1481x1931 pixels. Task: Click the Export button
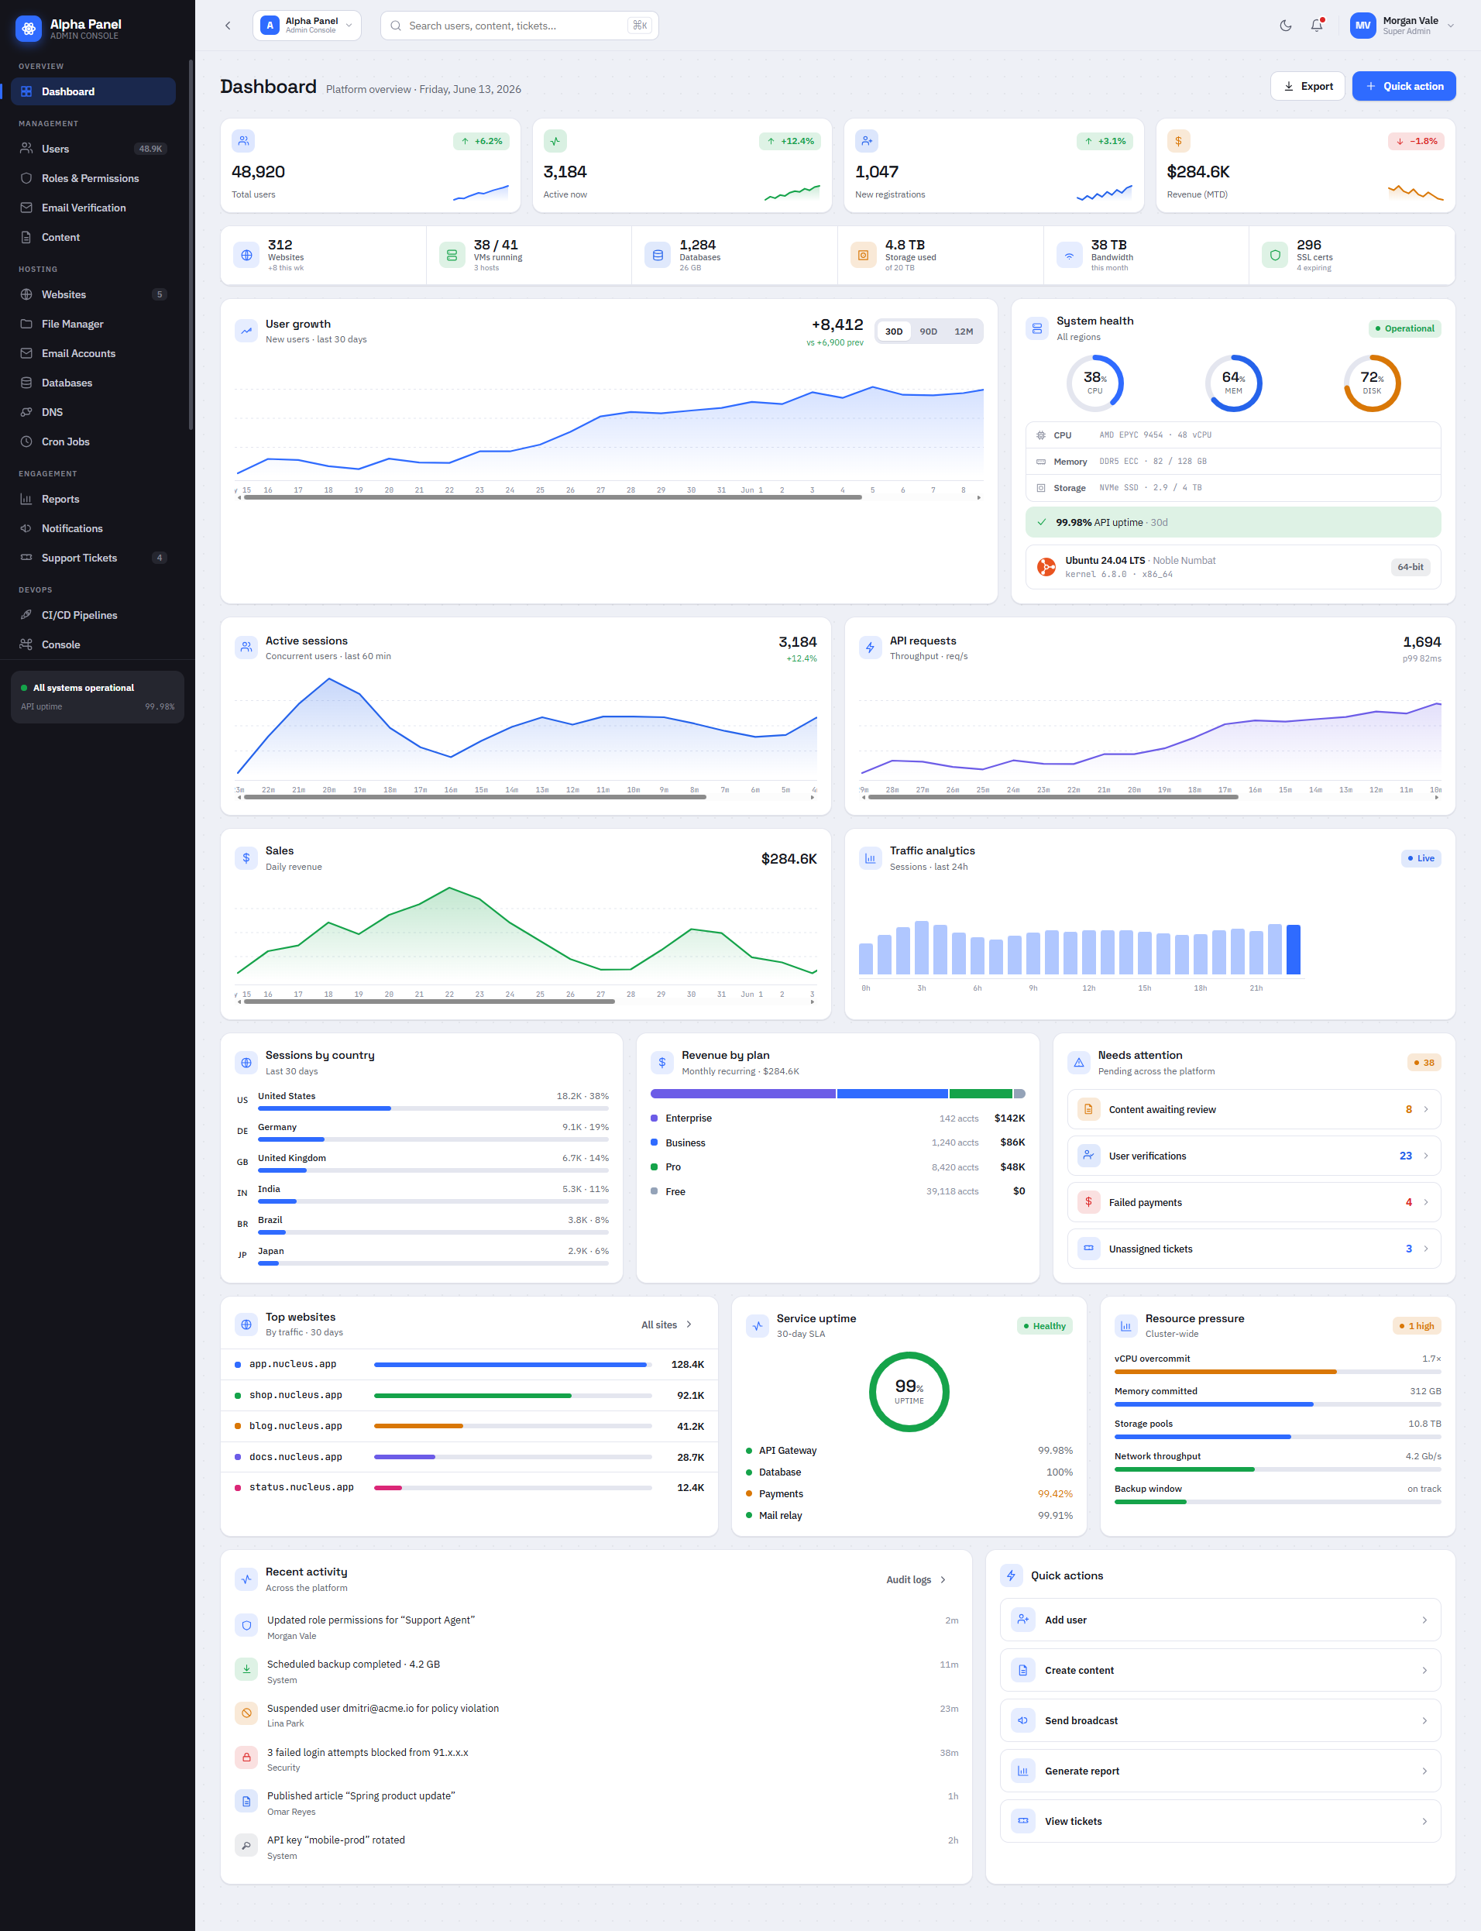pyautogui.click(x=1307, y=87)
